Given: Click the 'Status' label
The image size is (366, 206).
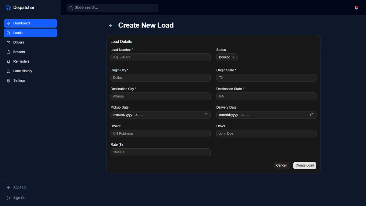Looking at the screenshot, I should [x=221, y=50].
